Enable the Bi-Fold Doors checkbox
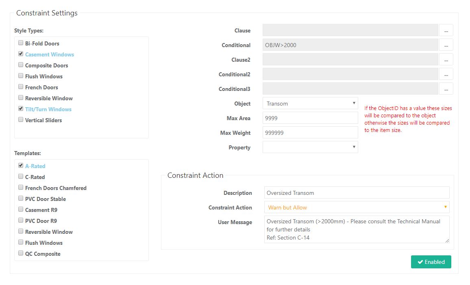Viewport: 470px width, 285px height. (21, 43)
